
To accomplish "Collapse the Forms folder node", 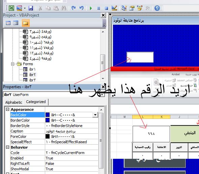I will pos(12,64).
